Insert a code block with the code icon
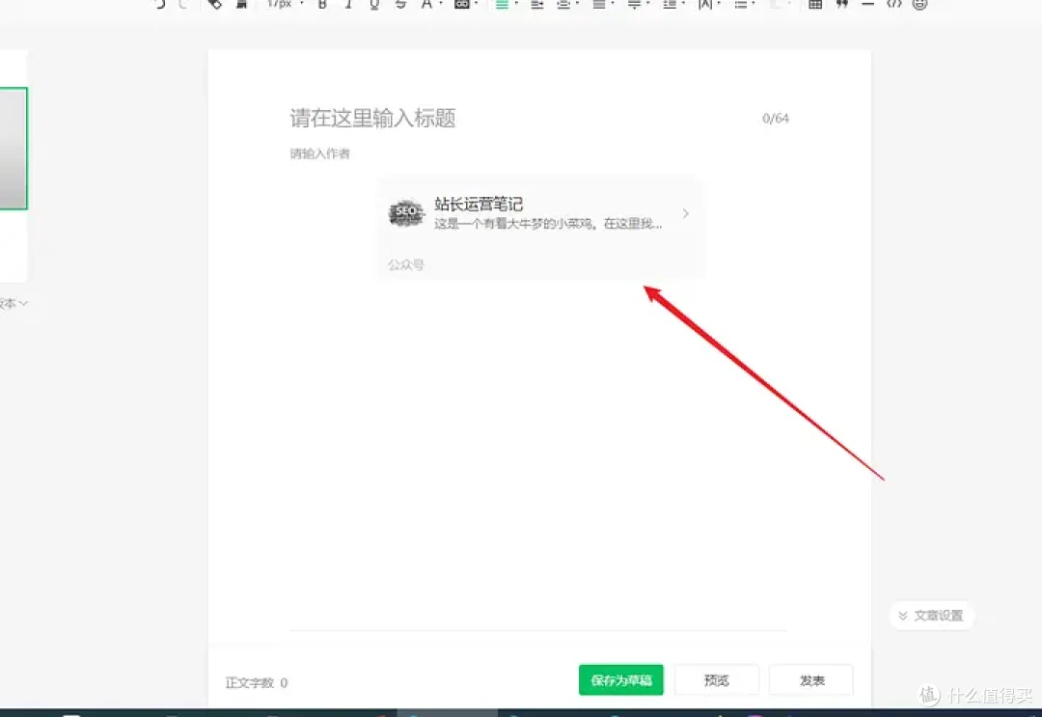Screen dimensions: 1042x717 [x=893, y=4]
